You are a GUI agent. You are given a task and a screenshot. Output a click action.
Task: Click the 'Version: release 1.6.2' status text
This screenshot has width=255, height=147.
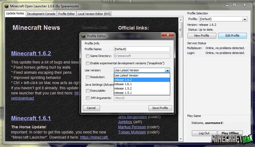tap(202, 25)
